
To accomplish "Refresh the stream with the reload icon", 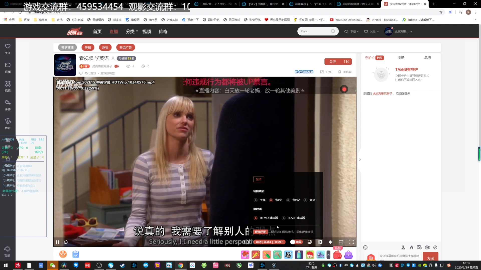I will [66, 242].
